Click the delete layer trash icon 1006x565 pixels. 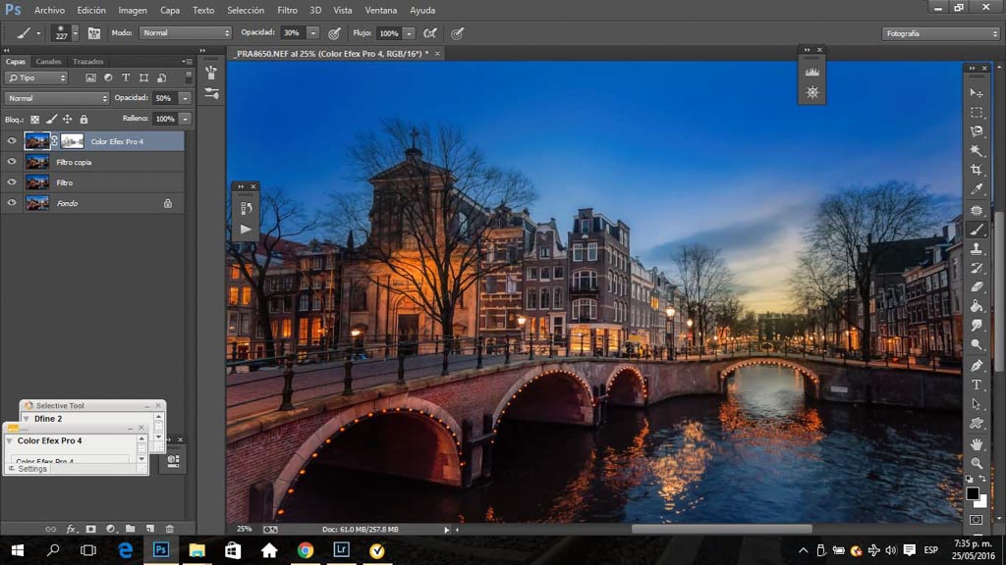click(169, 529)
